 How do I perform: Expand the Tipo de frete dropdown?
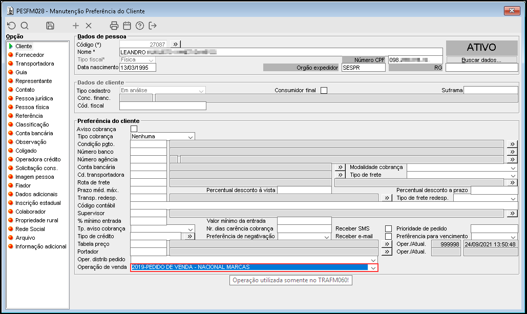click(x=513, y=175)
